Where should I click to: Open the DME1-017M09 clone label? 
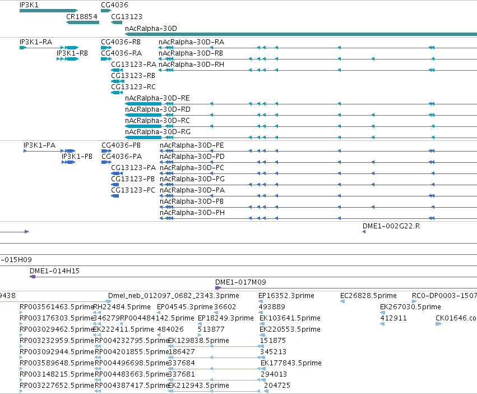(x=240, y=282)
